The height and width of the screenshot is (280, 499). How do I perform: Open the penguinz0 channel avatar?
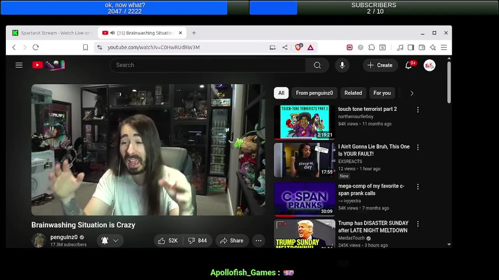(39, 240)
